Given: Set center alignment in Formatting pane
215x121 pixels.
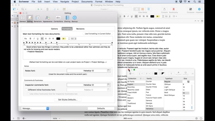Looking at the screenshot, I should point(46,39).
